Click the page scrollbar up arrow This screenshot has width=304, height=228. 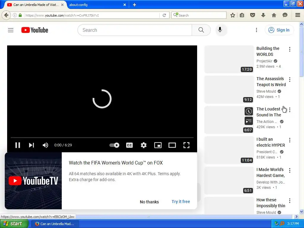tap(301, 24)
